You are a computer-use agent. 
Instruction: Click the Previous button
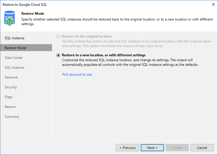click(128, 148)
